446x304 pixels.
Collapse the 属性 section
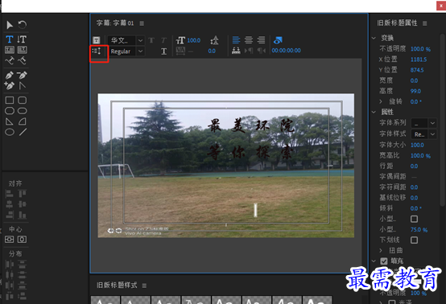pos(374,112)
